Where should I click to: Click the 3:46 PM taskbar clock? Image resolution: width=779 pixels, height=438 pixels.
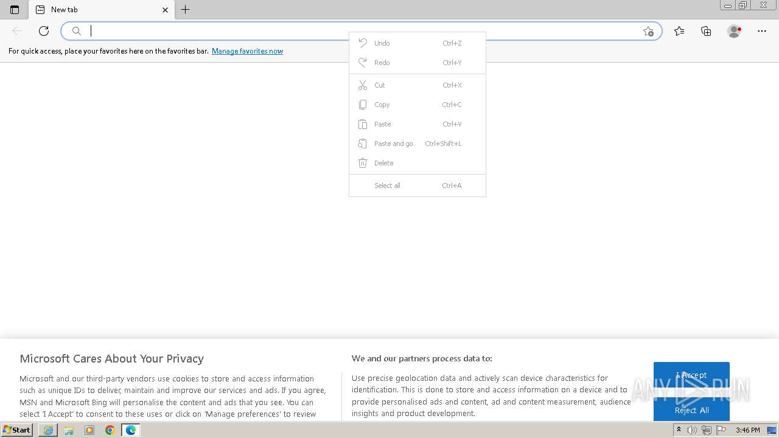coord(747,430)
